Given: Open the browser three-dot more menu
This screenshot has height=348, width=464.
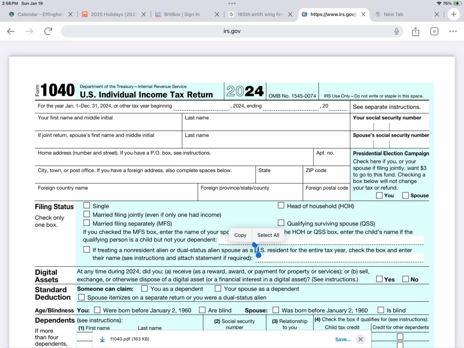Looking at the screenshot, I should [453, 31].
